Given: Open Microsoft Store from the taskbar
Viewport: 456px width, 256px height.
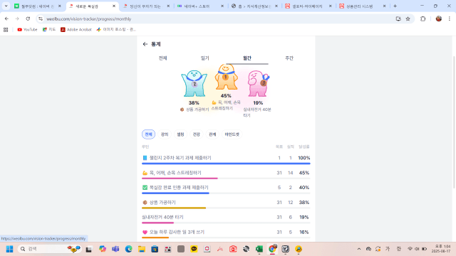Looking at the screenshot, I should [155, 249].
